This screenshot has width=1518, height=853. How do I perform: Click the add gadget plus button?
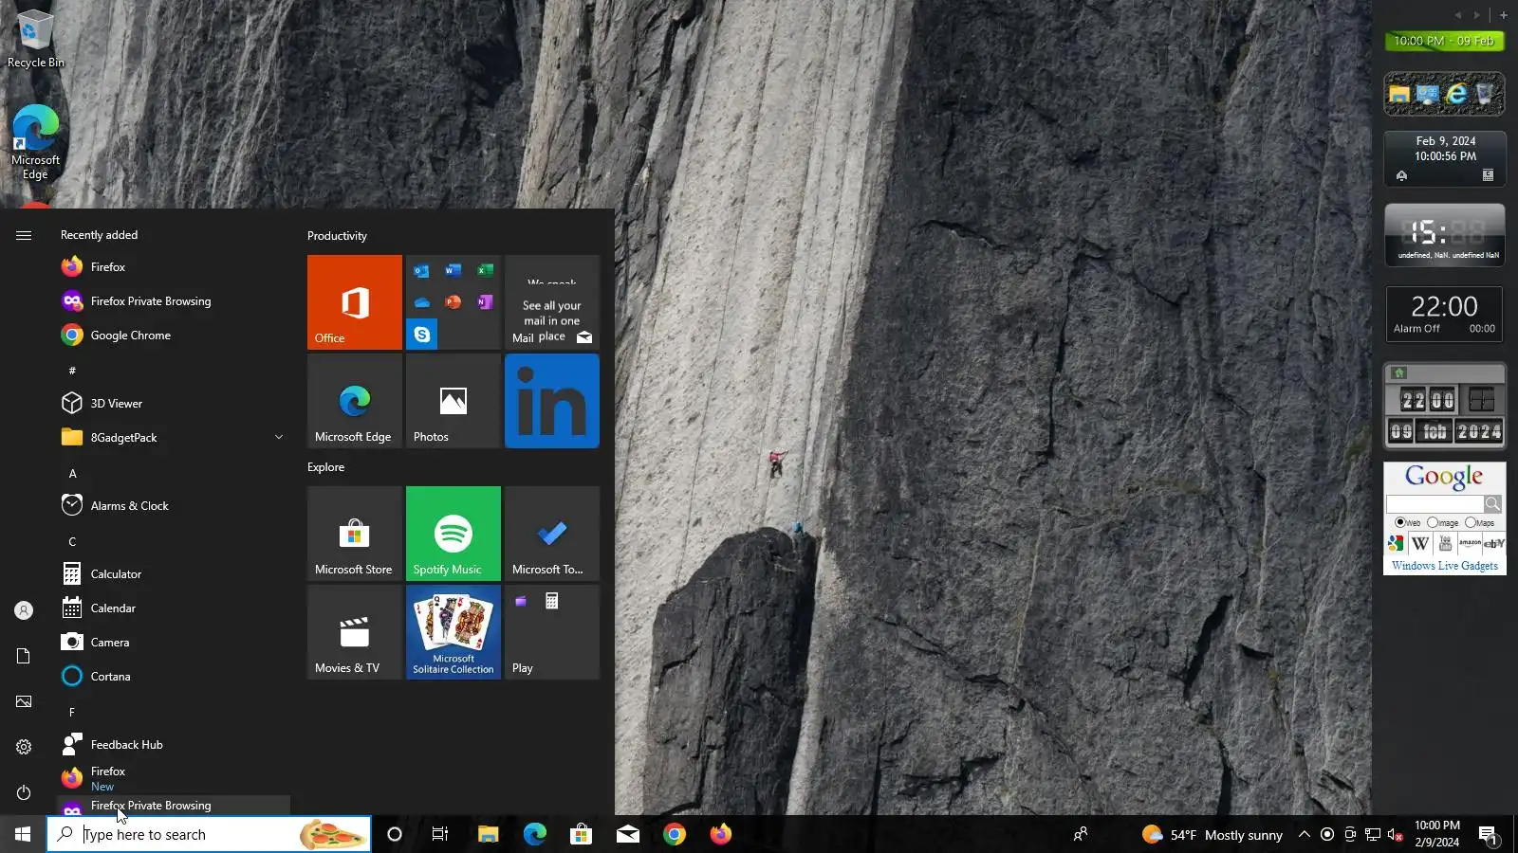(1503, 15)
